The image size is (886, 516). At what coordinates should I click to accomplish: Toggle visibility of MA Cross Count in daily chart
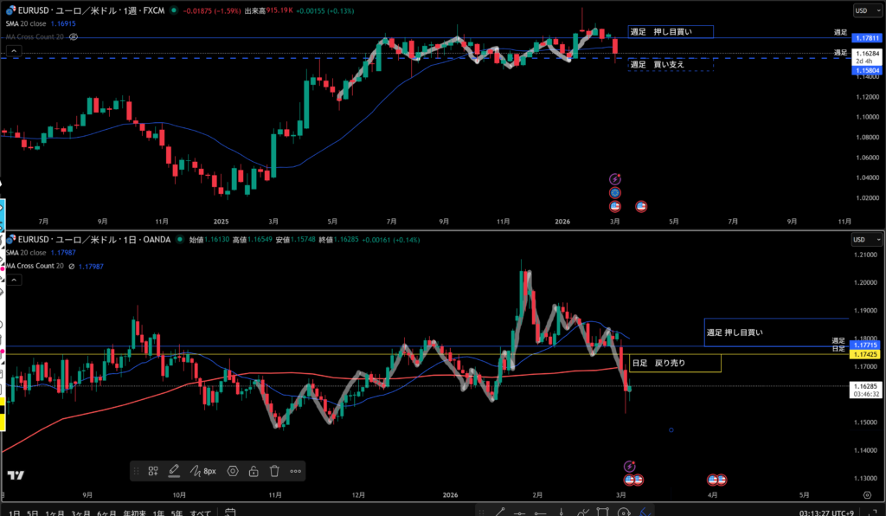(74, 265)
